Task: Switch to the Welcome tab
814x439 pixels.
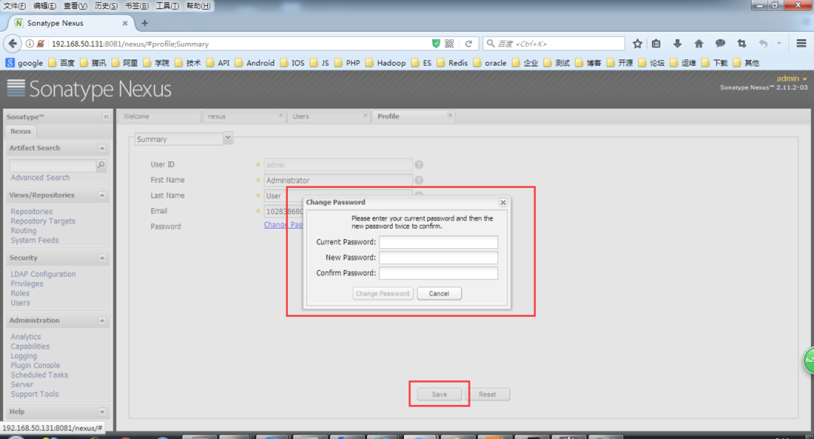Action: pos(160,116)
